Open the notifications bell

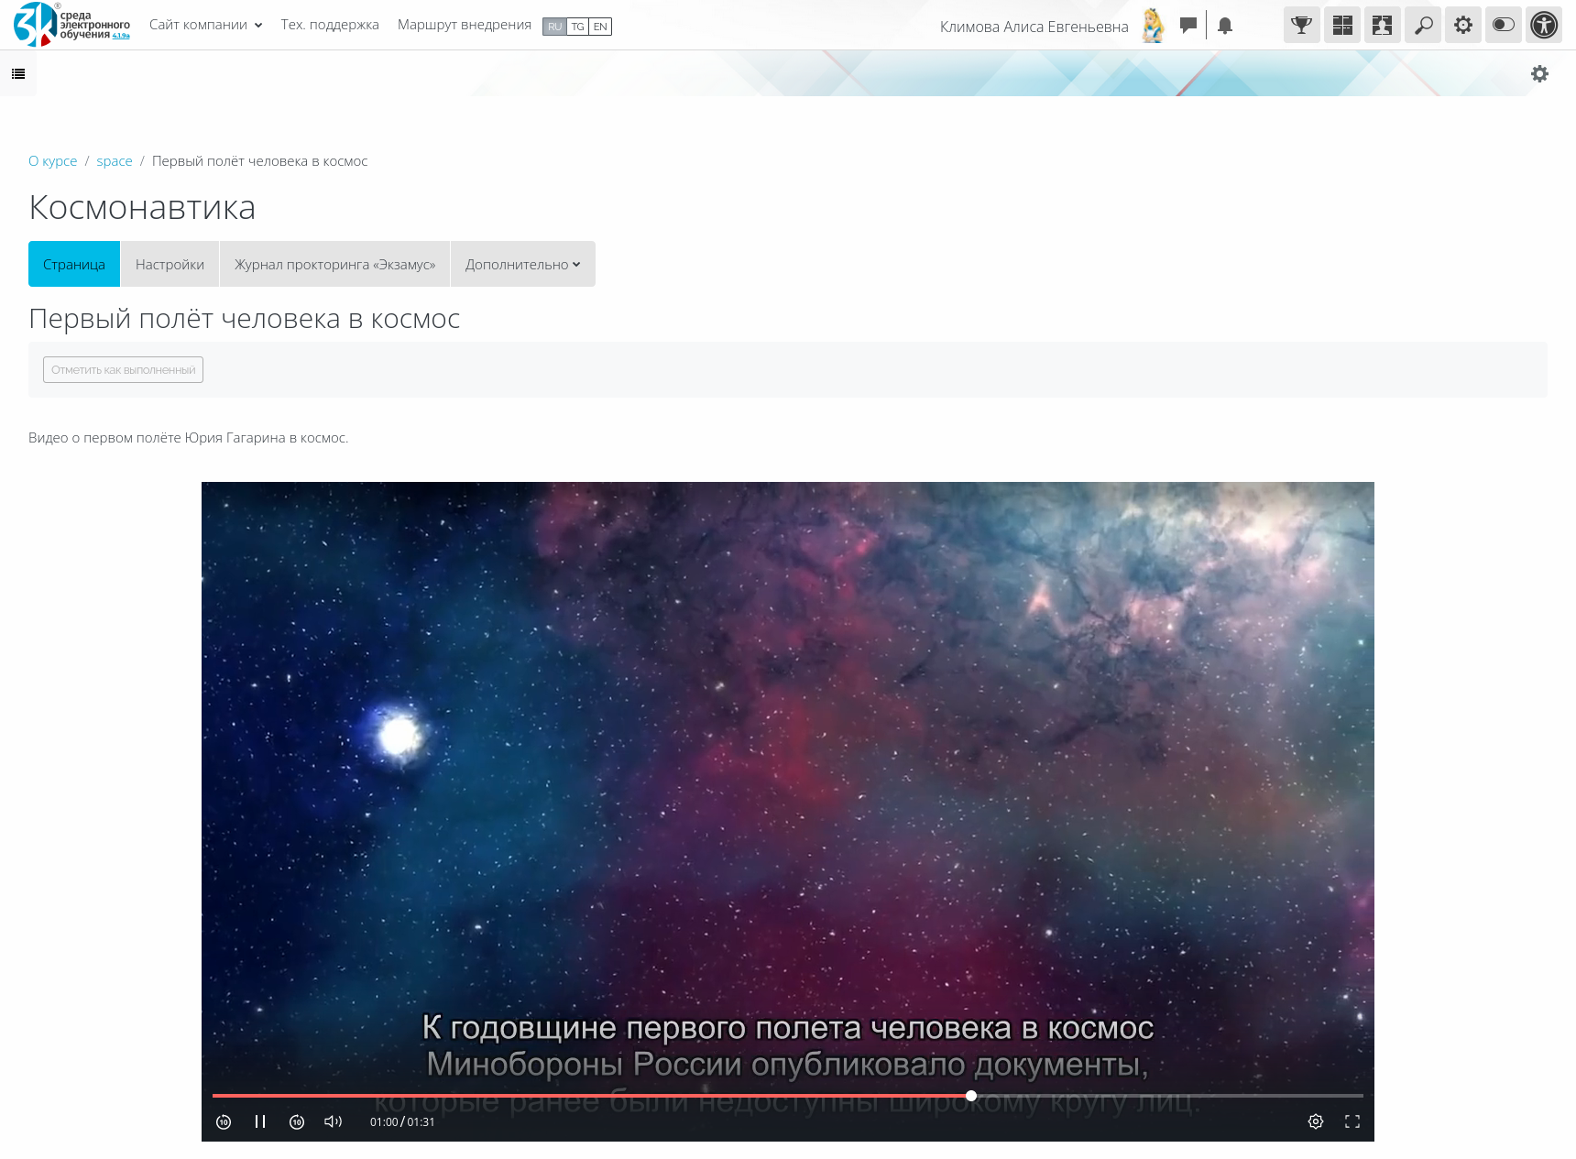[1225, 26]
